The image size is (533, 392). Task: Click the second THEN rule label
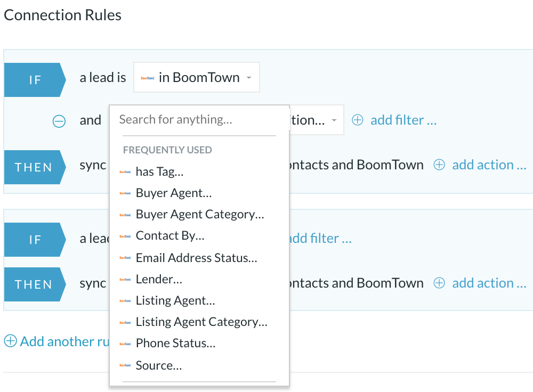[35, 284]
